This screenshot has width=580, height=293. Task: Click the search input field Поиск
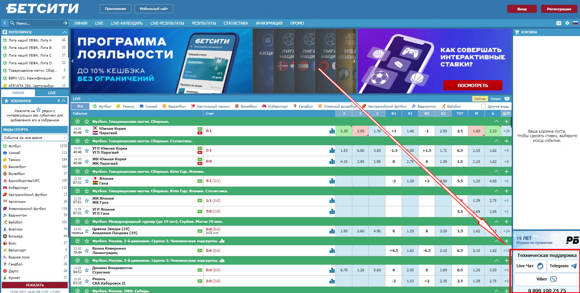pos(38,23)
